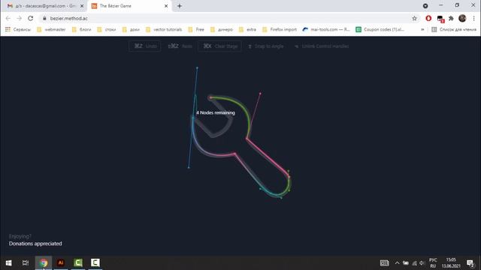Open the notification center icon
This screenshot has width=481, height=270.
point(470,262)
